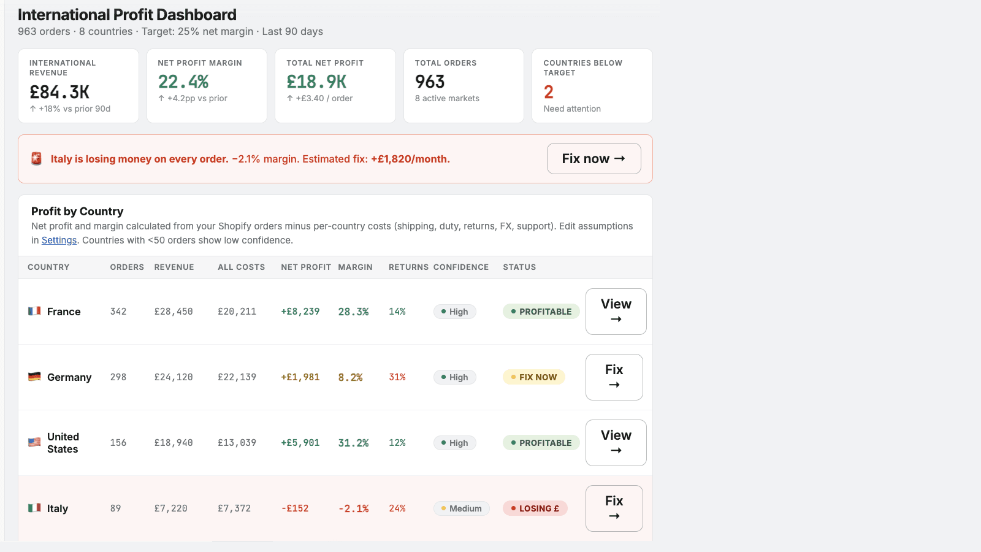This screenshot has width=981, height=552.
Task: Click Fix button for Germany
Action: tap(614, 377)
